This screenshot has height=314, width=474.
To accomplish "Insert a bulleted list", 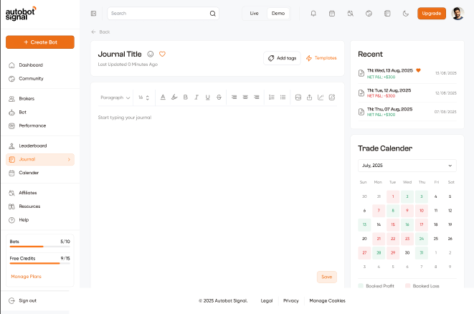I will [x=283, y=97].
